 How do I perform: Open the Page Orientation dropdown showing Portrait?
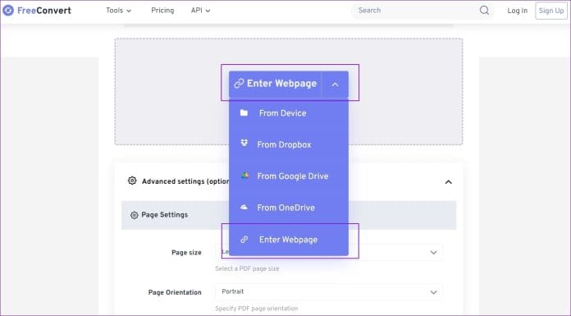[x=329, y=292]
